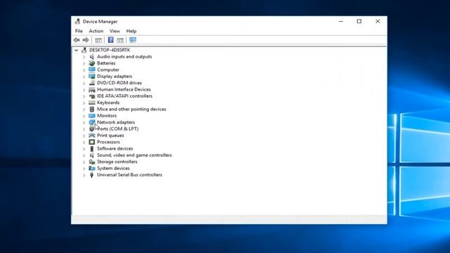Select the Mice and other pointing devices label
450x253 pixels.
pyautogui.click(x=131, y=109)
